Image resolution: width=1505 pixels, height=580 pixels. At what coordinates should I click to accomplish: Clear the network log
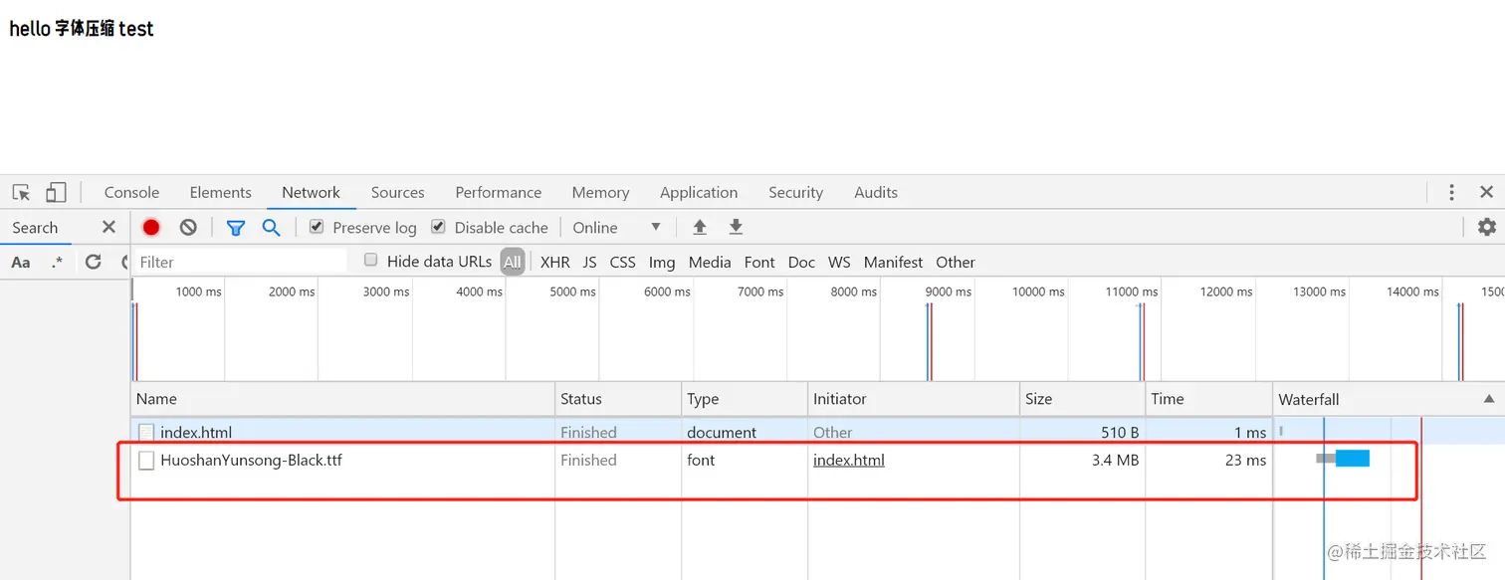click(188, 228)
